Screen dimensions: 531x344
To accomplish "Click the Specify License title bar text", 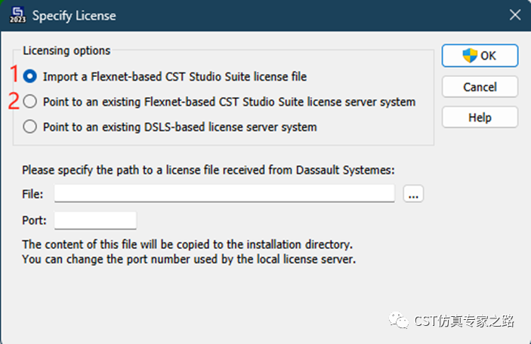I will pyautogui.click(x=74, y=15).
